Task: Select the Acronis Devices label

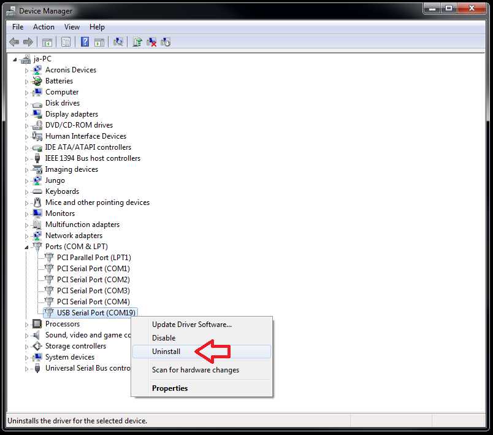Action: click(x=71, y=70)
